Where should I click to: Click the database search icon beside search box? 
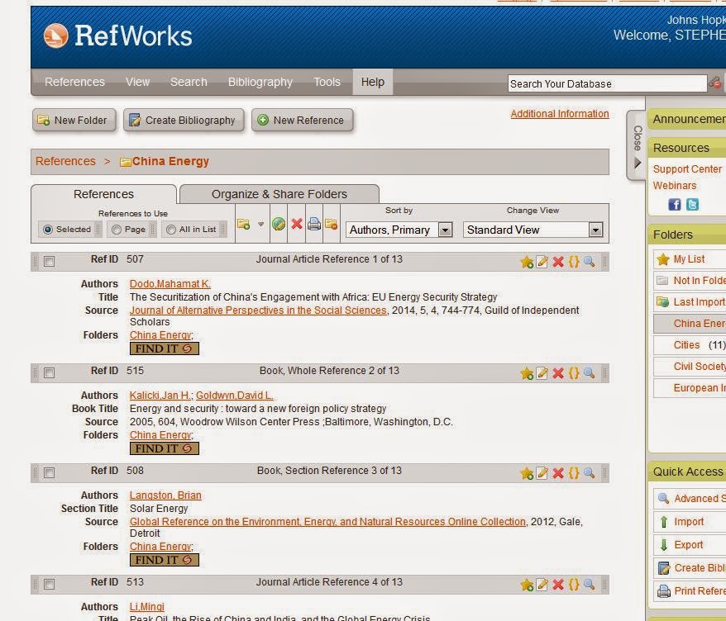coord(714,83)
